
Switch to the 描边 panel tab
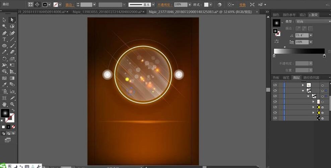[x=303, y=15]
